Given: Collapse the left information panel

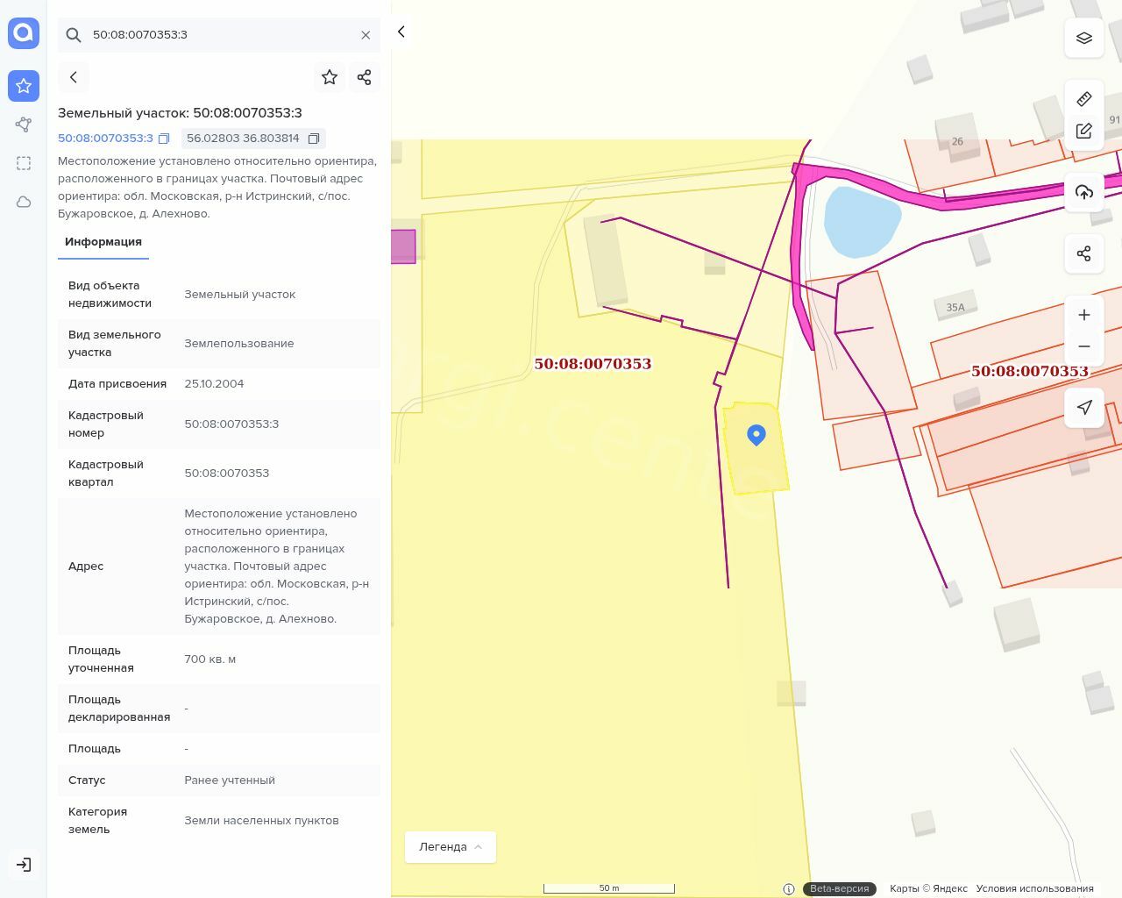Looking at the screenshot, I should pyautogui.click(x=401, y=32).
